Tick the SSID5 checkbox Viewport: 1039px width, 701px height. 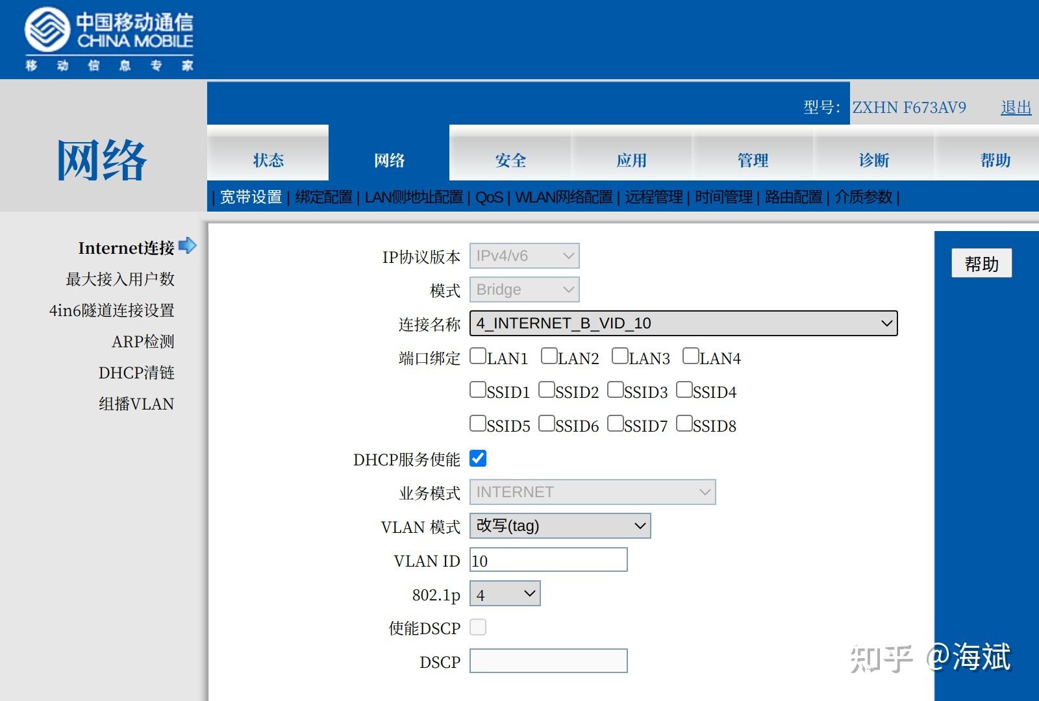tap(478, 423)
